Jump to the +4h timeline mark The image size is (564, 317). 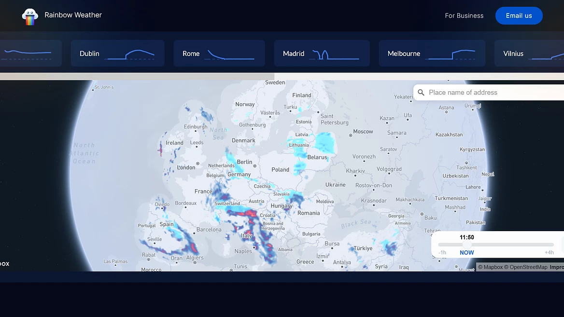[x=549, y=252]
